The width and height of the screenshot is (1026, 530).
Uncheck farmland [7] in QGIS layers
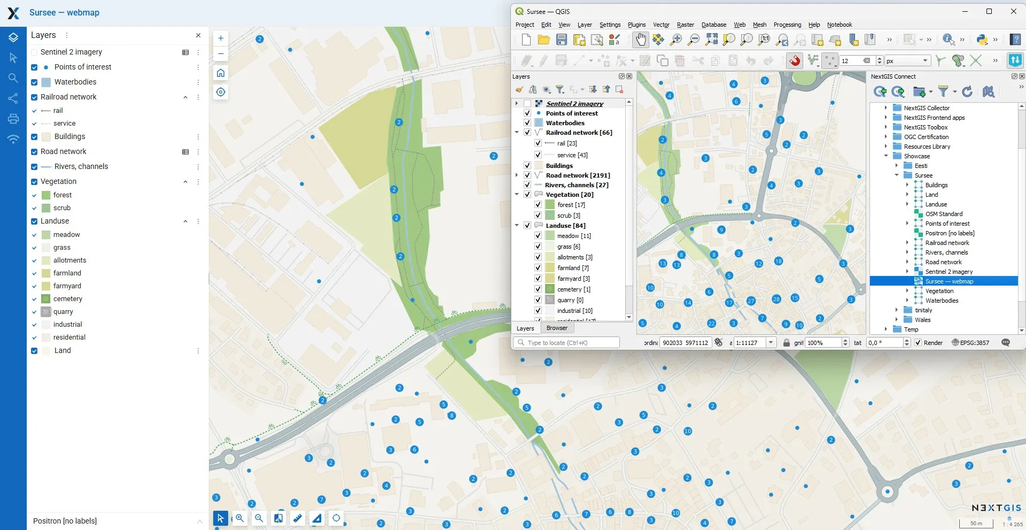(x=538, y=268)
